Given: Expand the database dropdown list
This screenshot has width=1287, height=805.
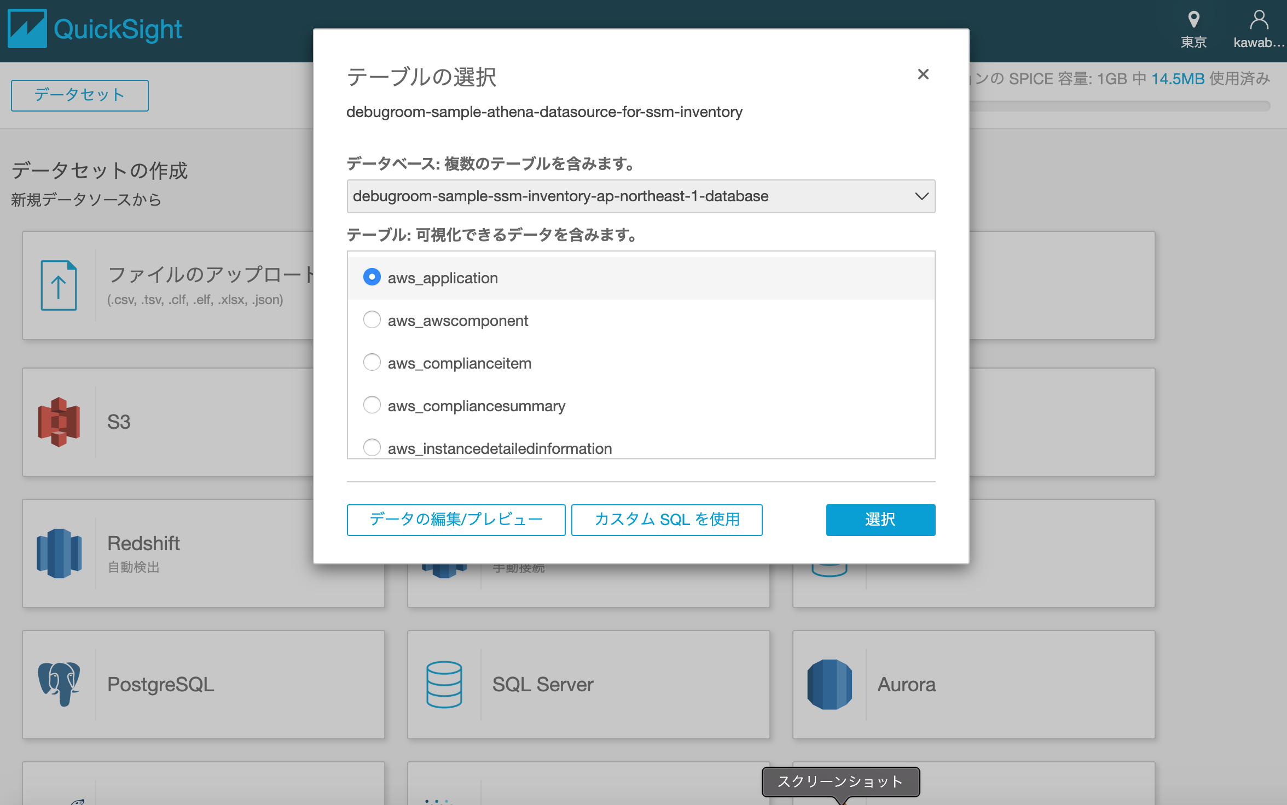Looking at the screenshot, I should pos(641,196).
